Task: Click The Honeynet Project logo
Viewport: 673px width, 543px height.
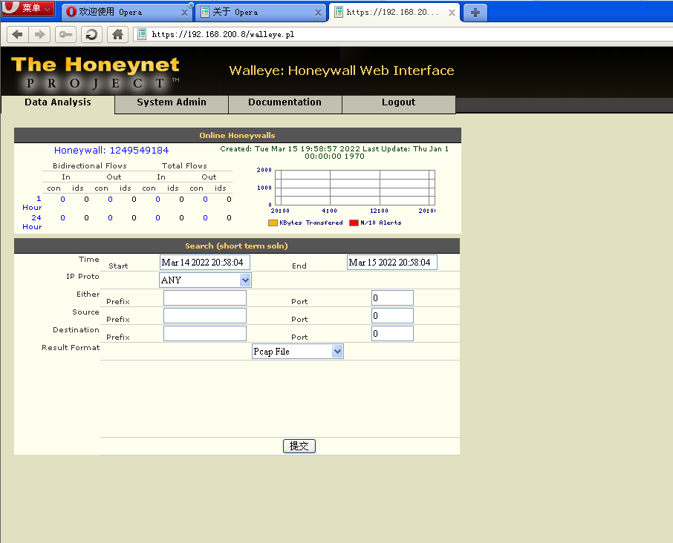Action: pos(95,72)
